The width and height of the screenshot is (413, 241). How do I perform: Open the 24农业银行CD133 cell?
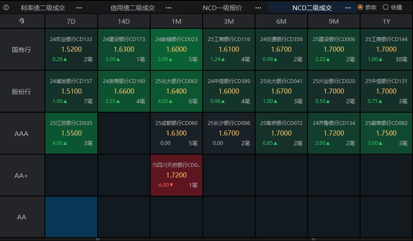71,49
